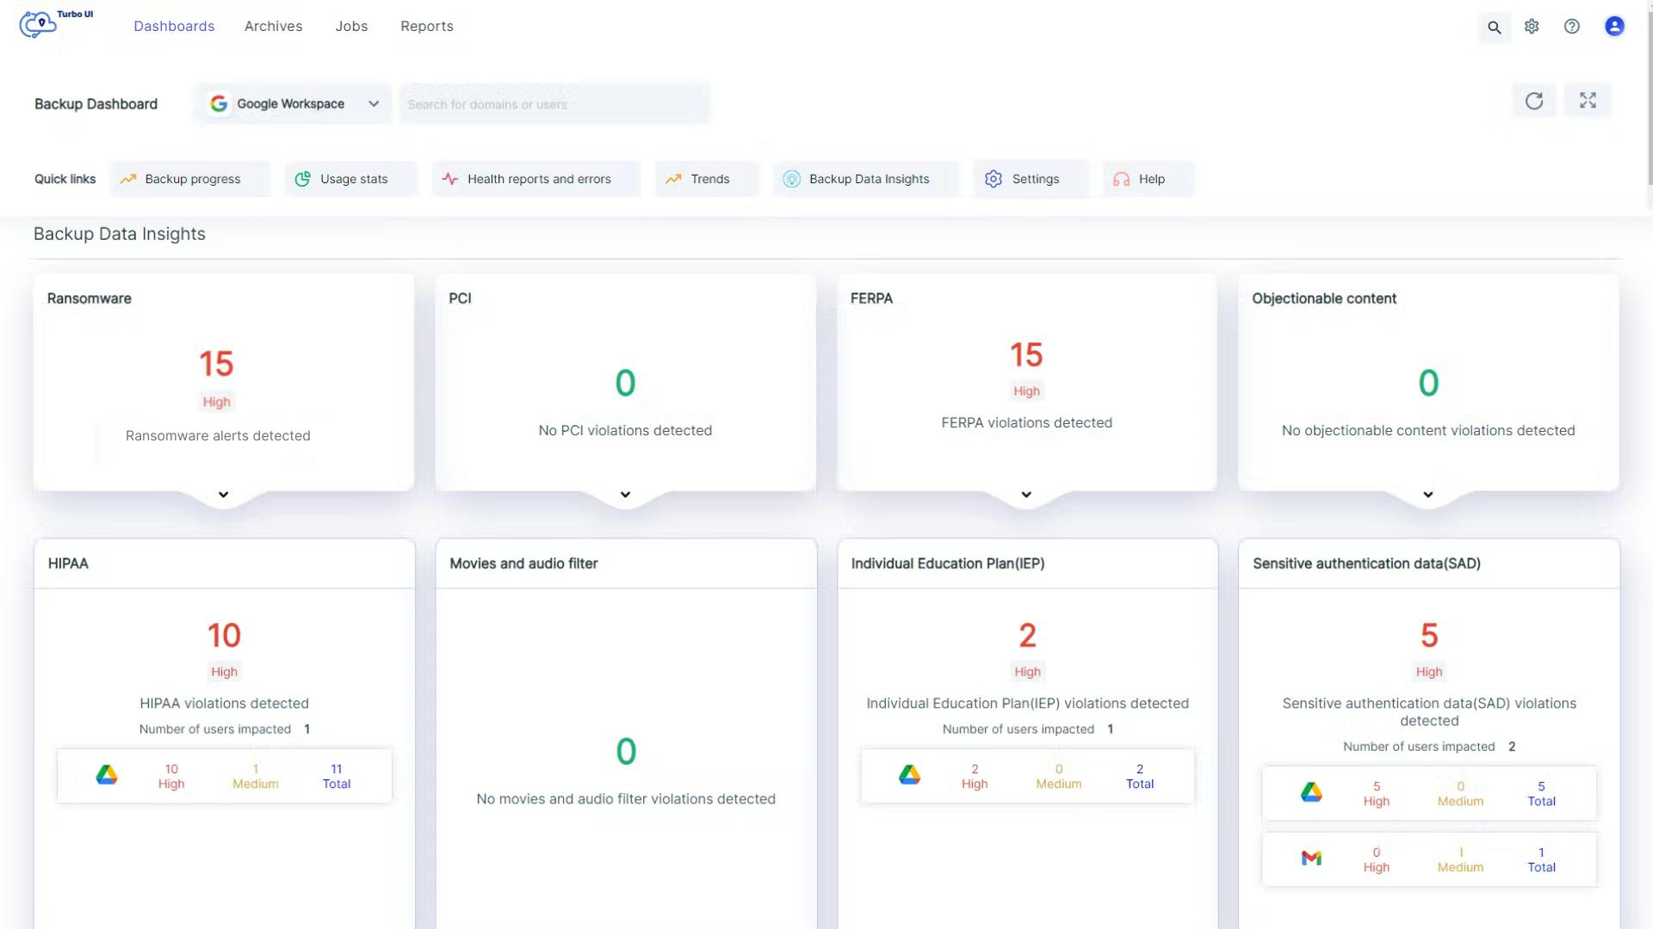The height and width of the screenshot is (929, 1653).
Task: Click Gmail icon in SAD card
Action: click(x=1311, y=858)
